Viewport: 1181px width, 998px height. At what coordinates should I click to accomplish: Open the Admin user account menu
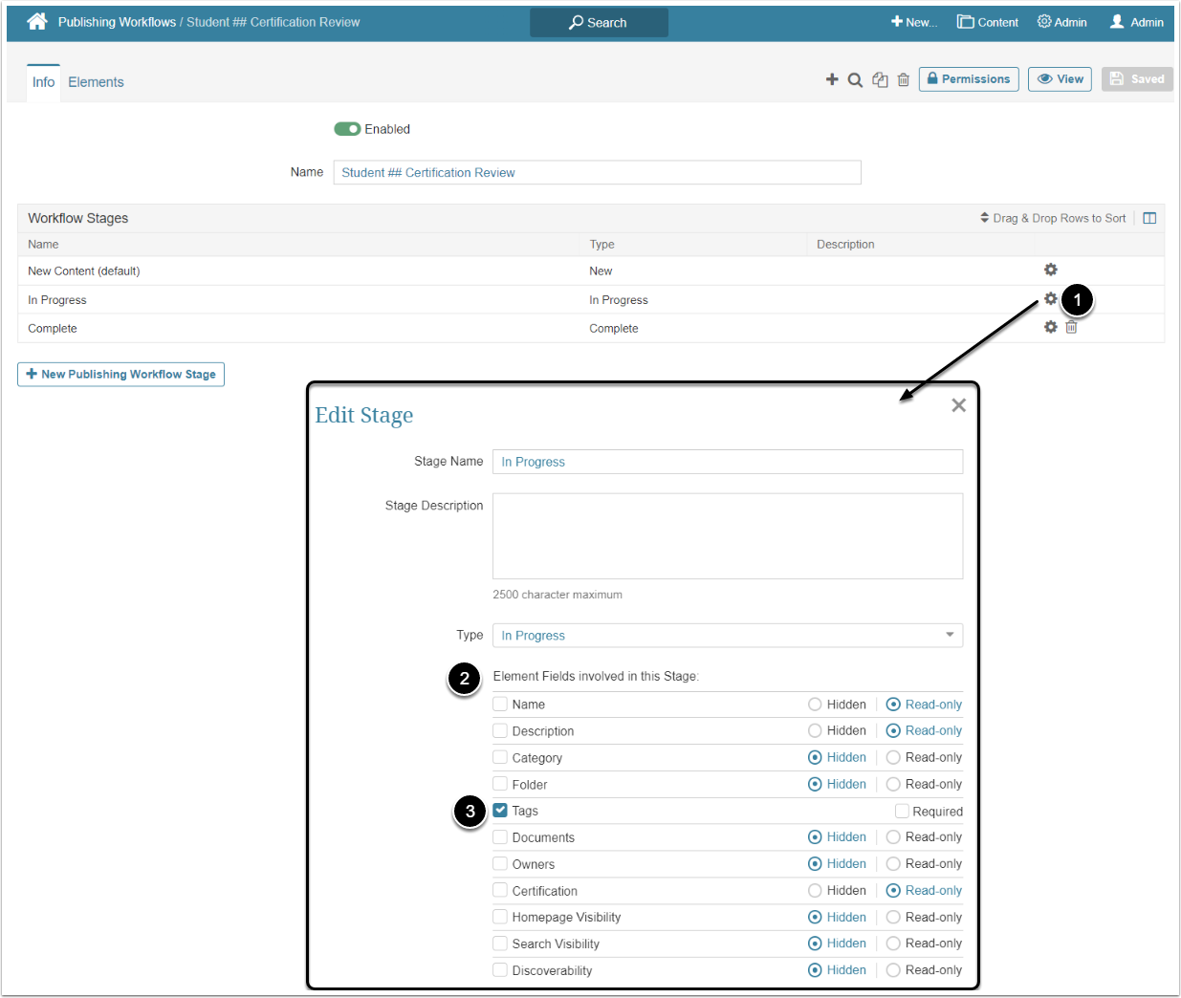click(1136, 22)
